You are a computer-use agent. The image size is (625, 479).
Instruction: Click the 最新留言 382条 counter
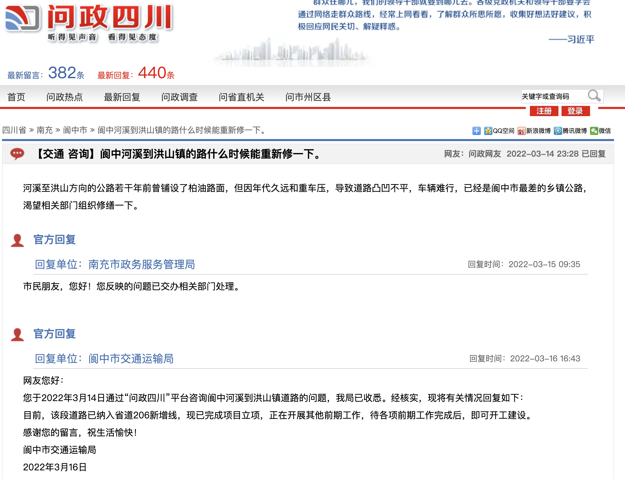click(x=46, y=73)
